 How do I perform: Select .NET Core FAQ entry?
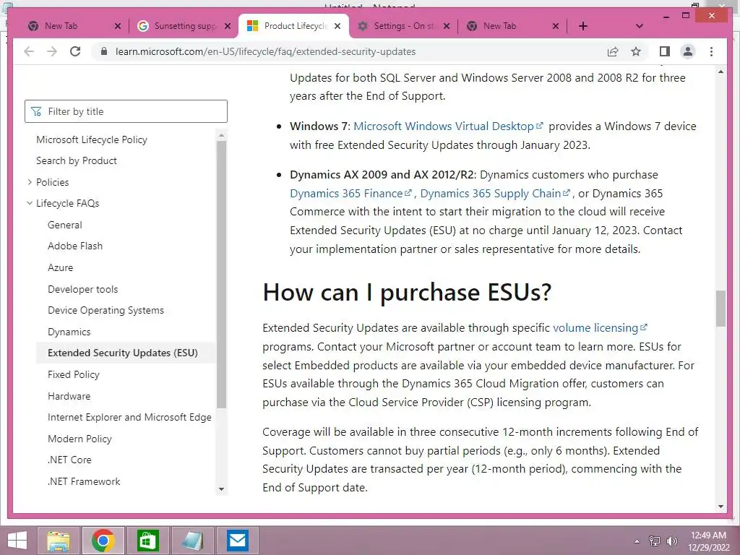[69, 460]
